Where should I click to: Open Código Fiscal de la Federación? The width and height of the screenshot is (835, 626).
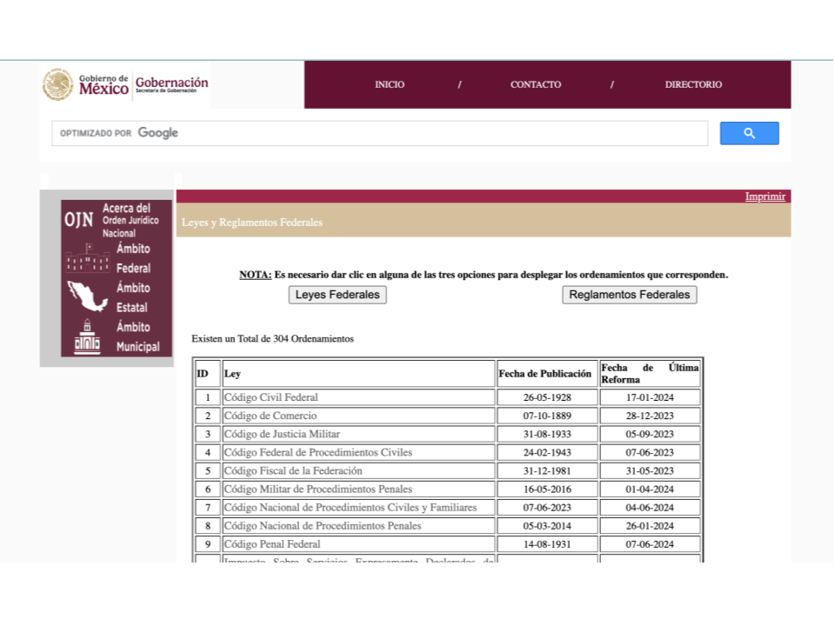point(293,470)
